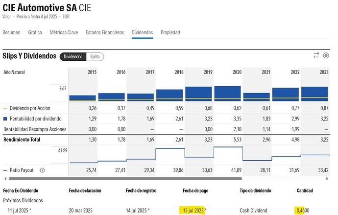Open the Gráfico tab
338x215 pixels.
pos(35,32)
